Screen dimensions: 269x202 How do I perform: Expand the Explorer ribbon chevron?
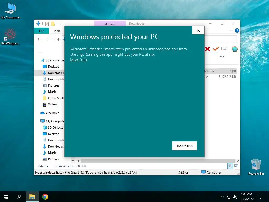coord(231,31)
